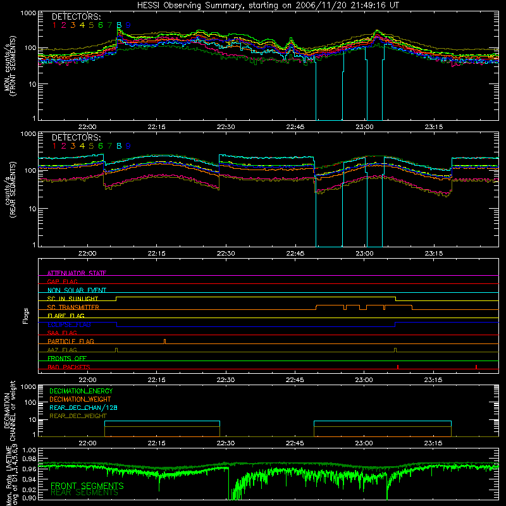Click detector number 6 in rear segments legend
The image size is (506, 506).
tap(101, 146)
